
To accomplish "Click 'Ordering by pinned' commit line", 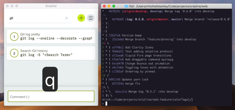I will point(134,72).
